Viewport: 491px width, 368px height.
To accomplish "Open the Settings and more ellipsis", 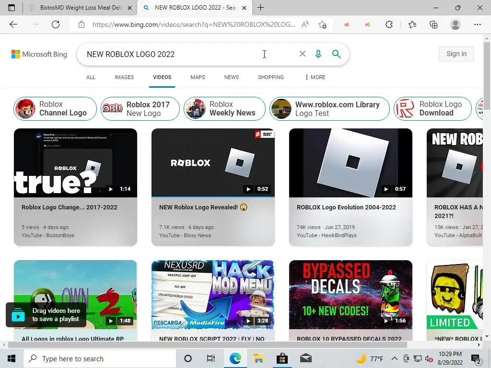I will [477, 24].
